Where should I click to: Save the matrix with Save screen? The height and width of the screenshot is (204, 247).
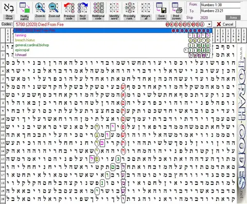[x=162, y=11]
